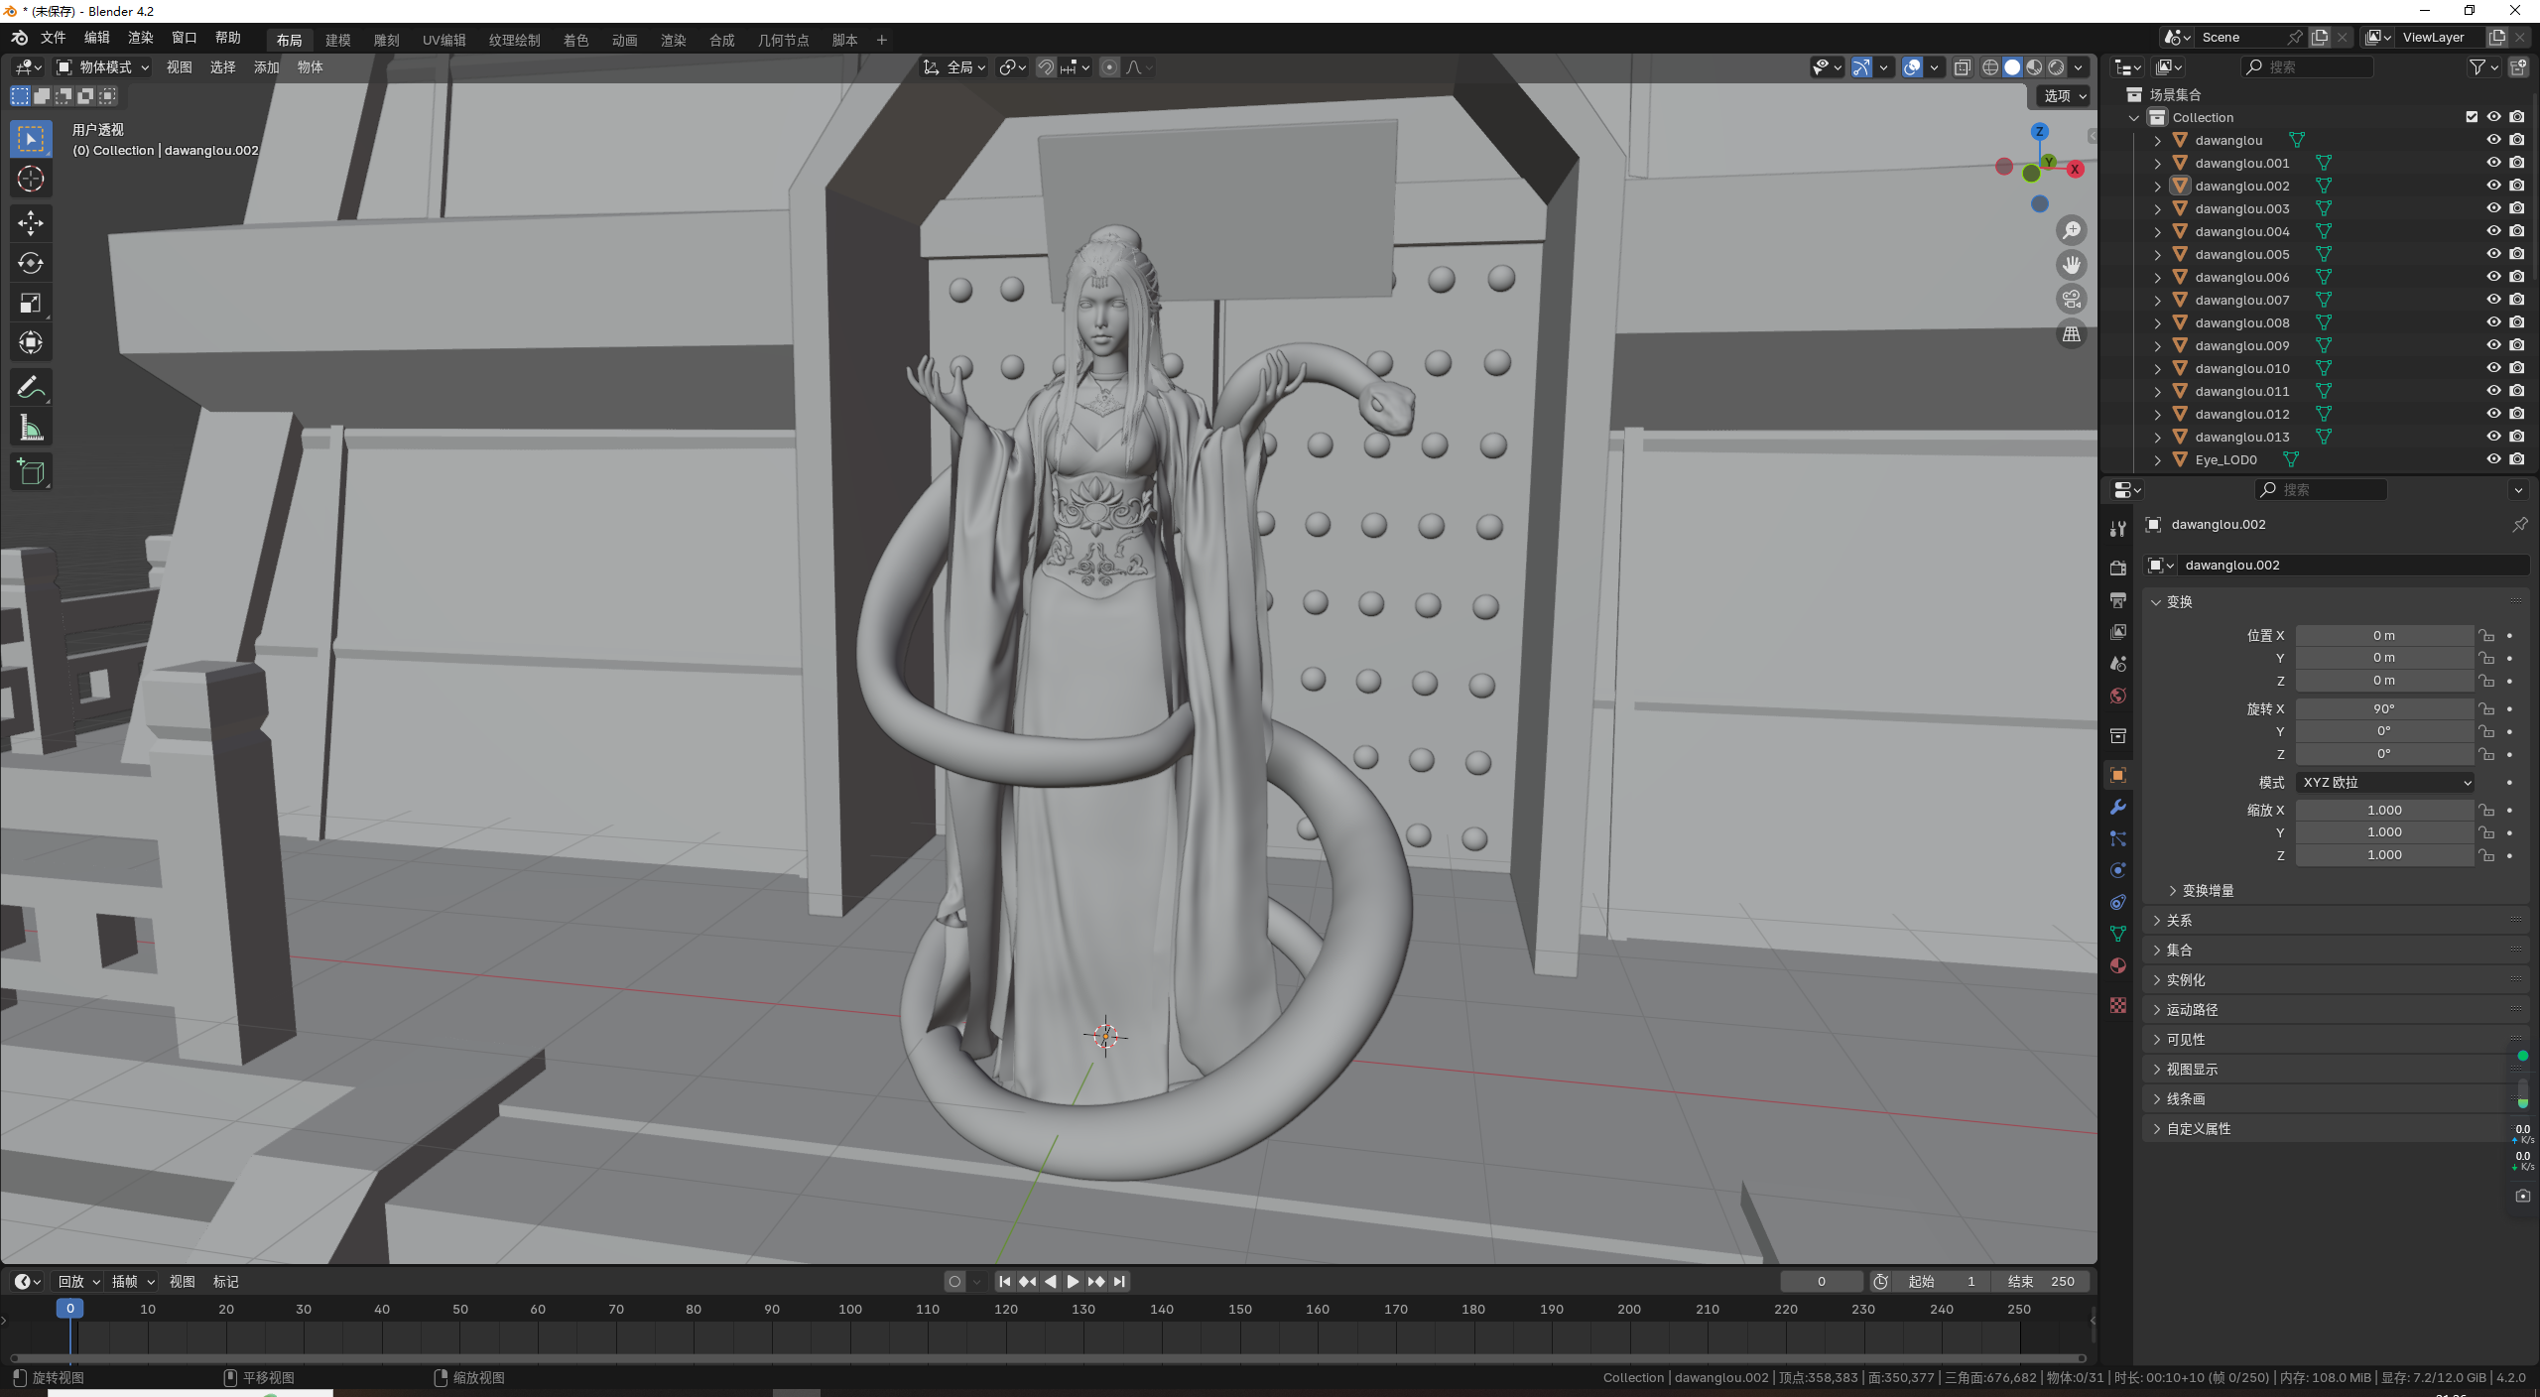This screenshot has height=1397, width=2540.
Task: Hide dawanglou.003 in the viewport
Action: point(2493,208)
